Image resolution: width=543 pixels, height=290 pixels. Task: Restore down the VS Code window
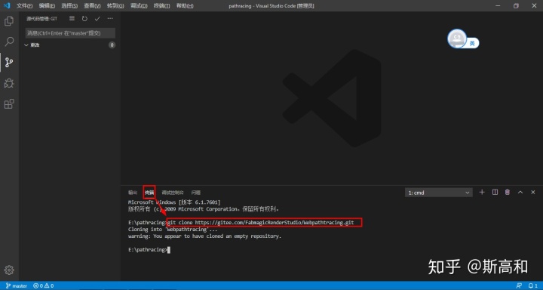coord(516,6)
